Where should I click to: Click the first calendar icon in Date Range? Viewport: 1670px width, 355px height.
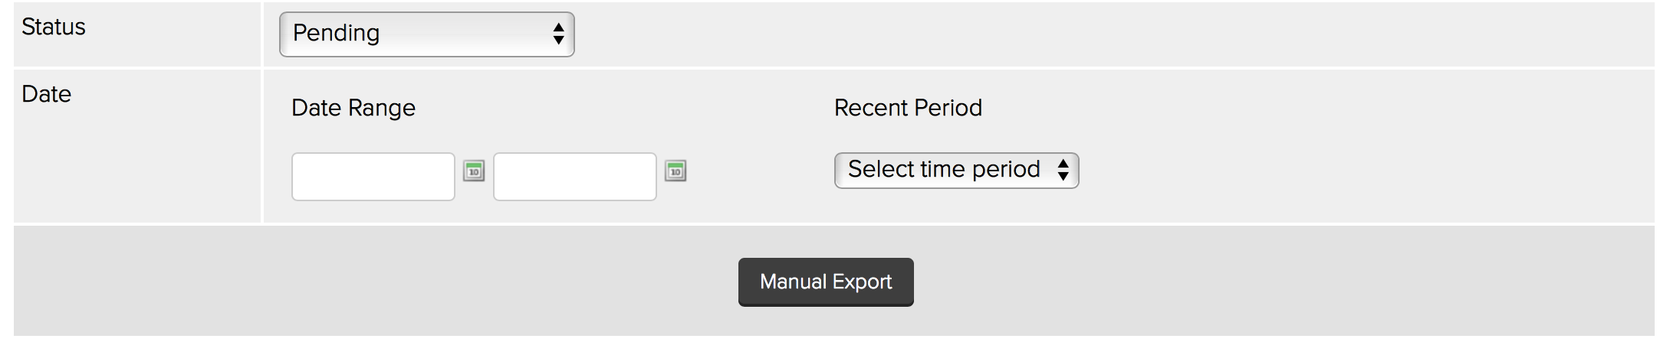point(474,171)
